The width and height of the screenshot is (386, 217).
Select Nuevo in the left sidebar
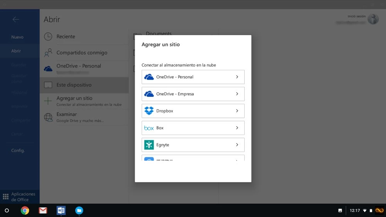tap(17, 37)
